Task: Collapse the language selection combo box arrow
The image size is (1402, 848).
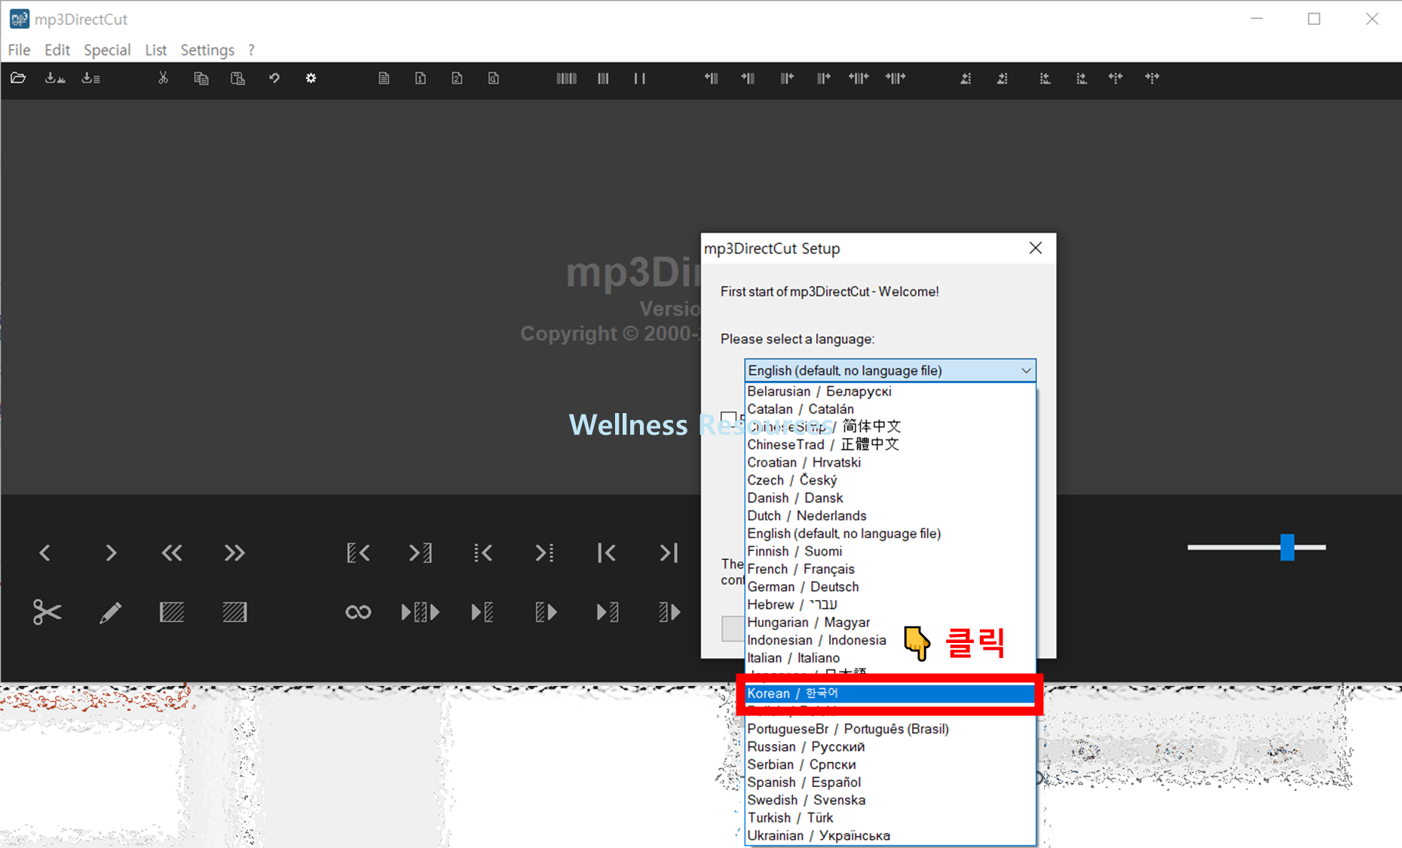Action: (1025, 370)
